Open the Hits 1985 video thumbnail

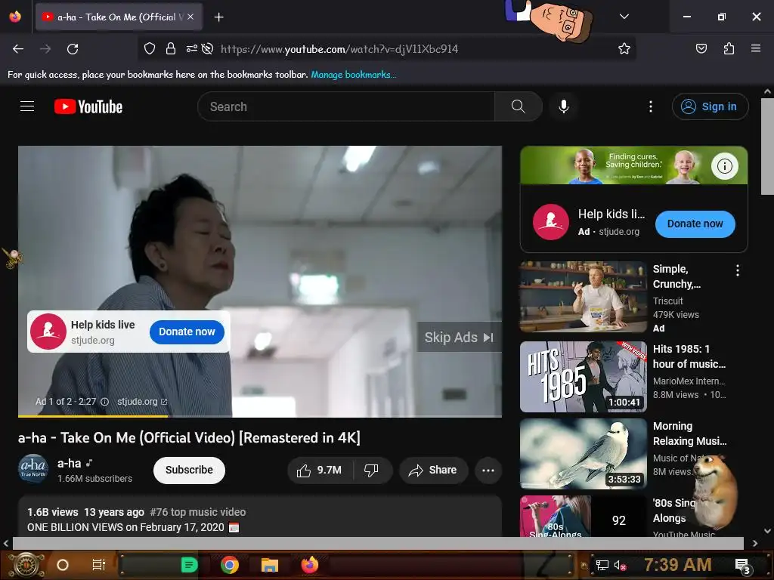tap(583, 377)
